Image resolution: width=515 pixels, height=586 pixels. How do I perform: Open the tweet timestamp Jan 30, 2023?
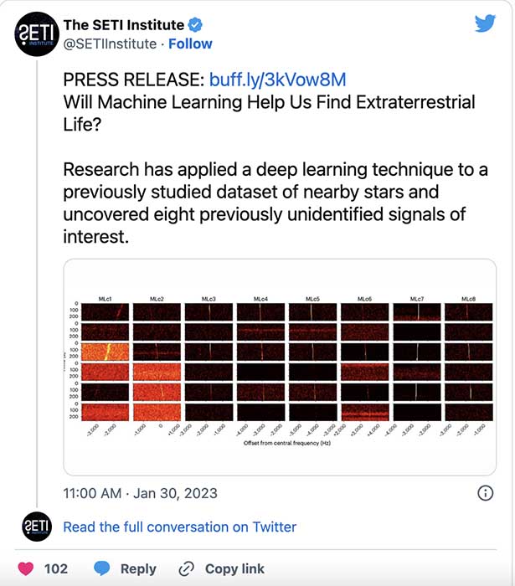click(140, 493)
